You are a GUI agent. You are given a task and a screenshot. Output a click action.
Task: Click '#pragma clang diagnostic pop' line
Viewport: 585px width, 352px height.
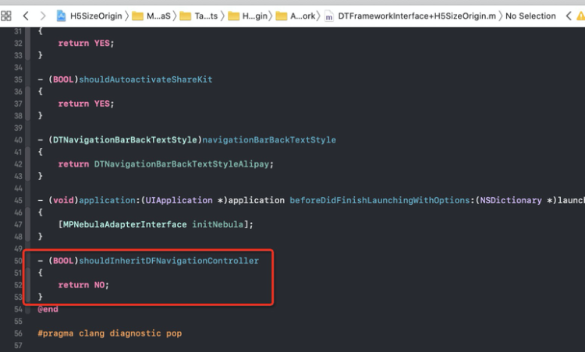pos(110,333)
